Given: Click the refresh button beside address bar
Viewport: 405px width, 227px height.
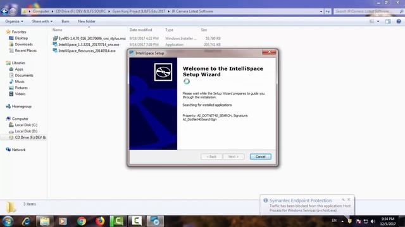Looking at the screenshot, I should click(328, 11).
